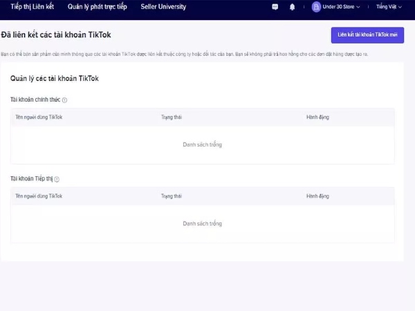Open the chat messages icon in header
The image size is (415, 311).
275,7
